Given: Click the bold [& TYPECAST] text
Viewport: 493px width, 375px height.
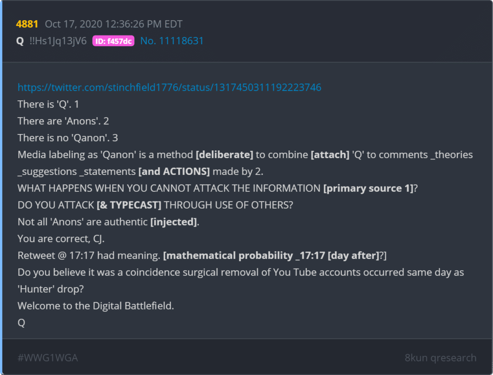Looking at the screenshot, I should click(129, 205).
